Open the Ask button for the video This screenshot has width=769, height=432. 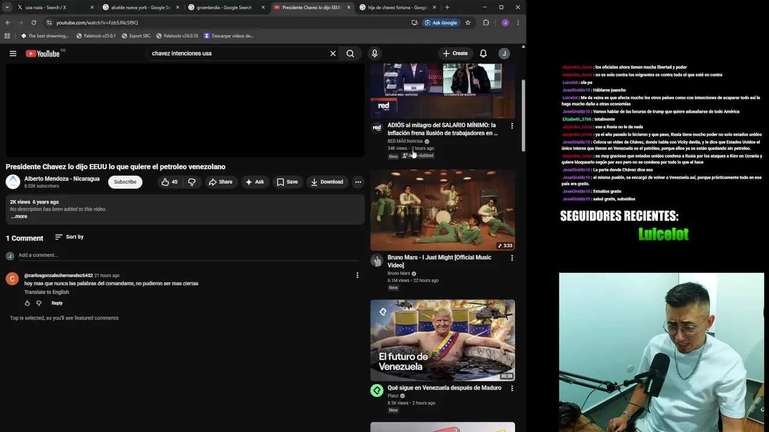click(254, 182)
